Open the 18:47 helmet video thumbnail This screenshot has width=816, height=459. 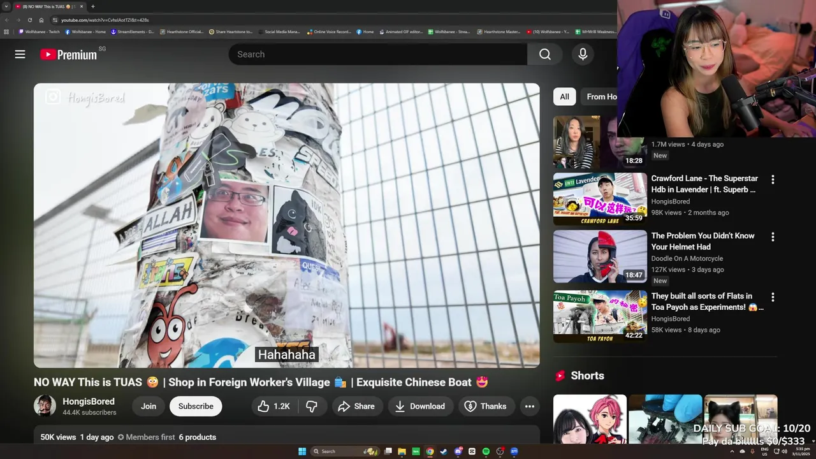pyautogui.click(x=600, y=256)
